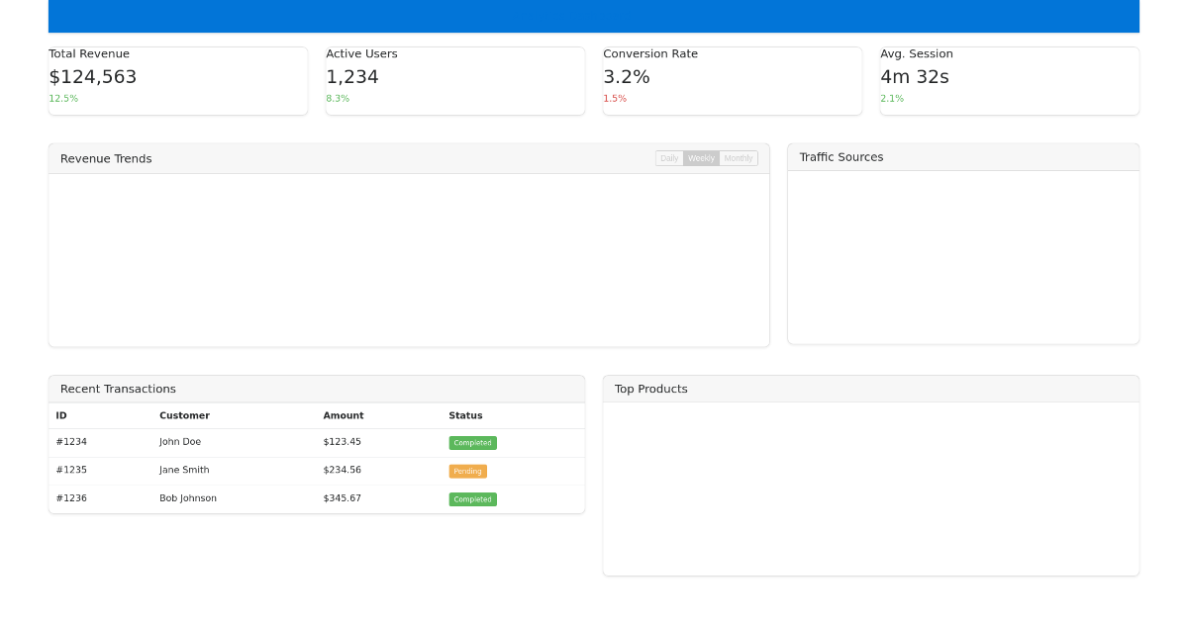Screen dimensions: 1188x623
Task: Open the Top Products panel
Action: 650,388
